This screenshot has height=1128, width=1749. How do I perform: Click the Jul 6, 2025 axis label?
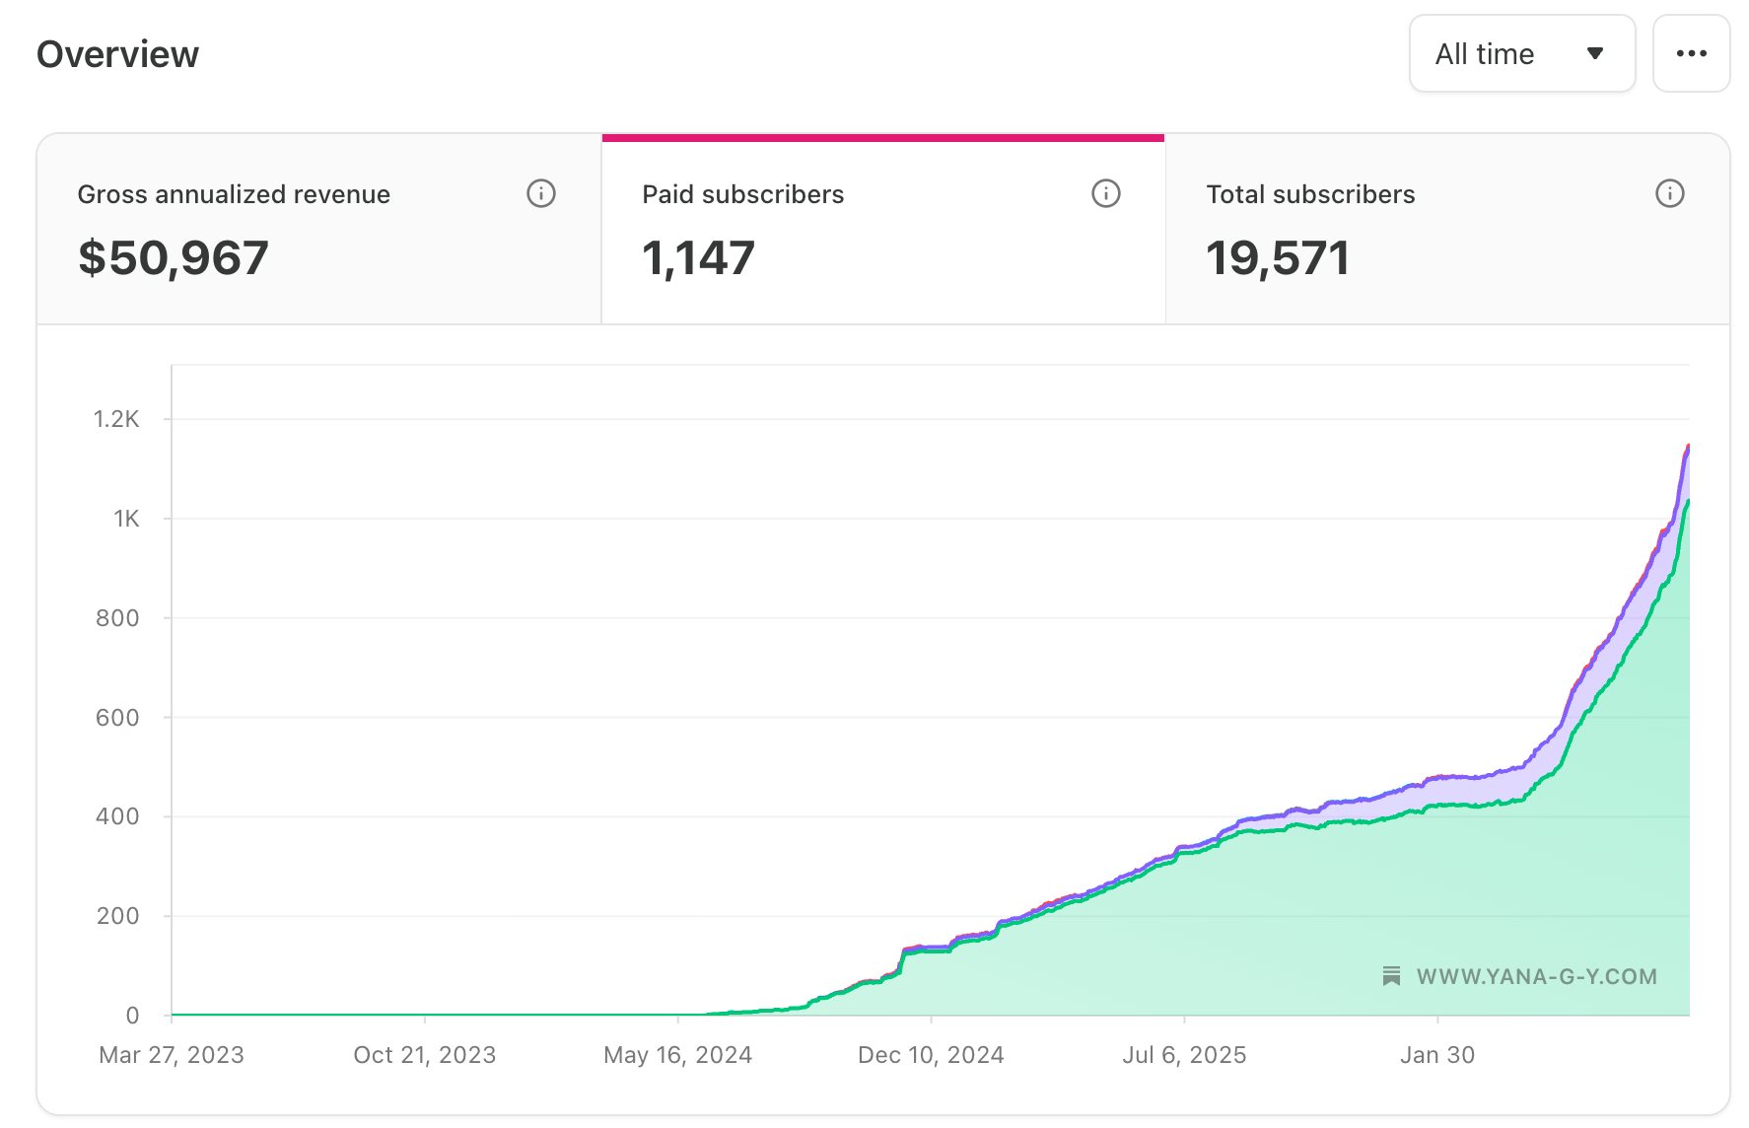[1184, 1055]
